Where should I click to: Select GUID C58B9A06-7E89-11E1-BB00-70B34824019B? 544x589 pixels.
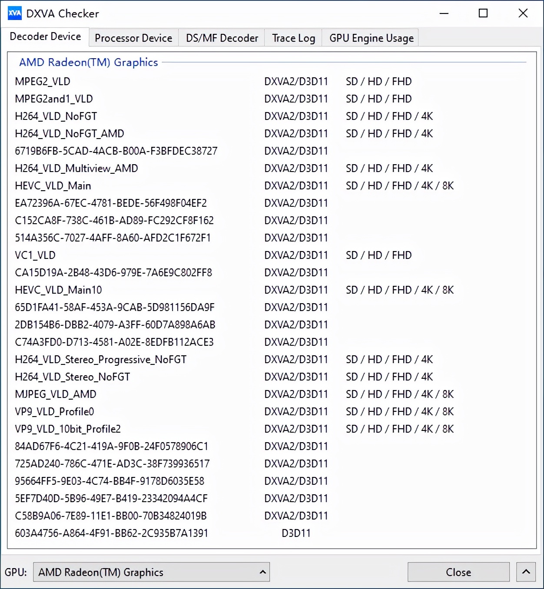pos(111,516)
